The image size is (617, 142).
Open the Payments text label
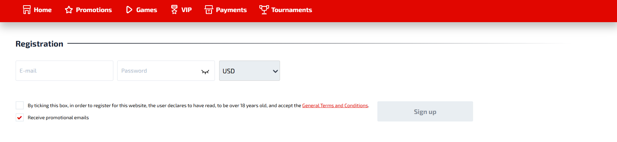tap(231, 10)
